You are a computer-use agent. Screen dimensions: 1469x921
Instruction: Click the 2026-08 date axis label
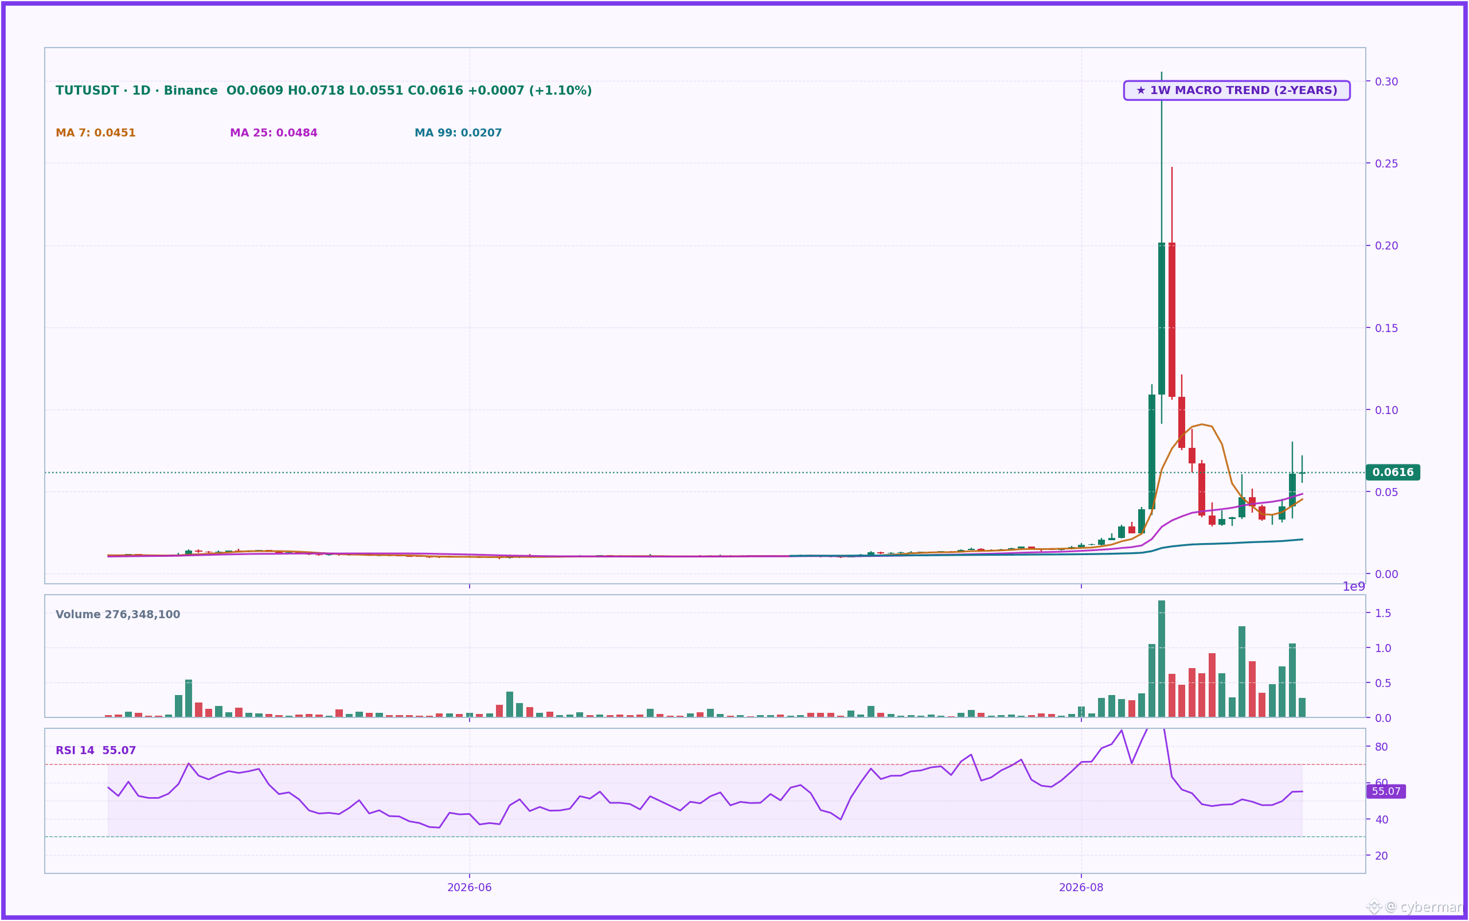pyautogui.click(x=1081, y=888)
